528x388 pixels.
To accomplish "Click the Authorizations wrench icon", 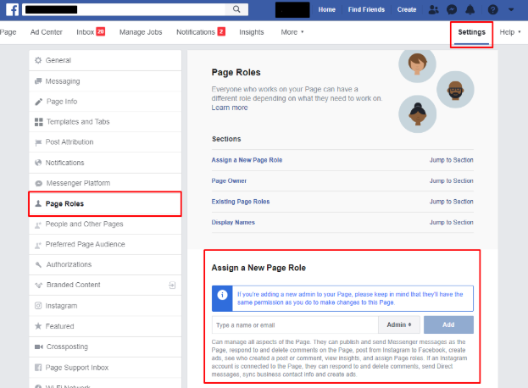I will 38,265.
